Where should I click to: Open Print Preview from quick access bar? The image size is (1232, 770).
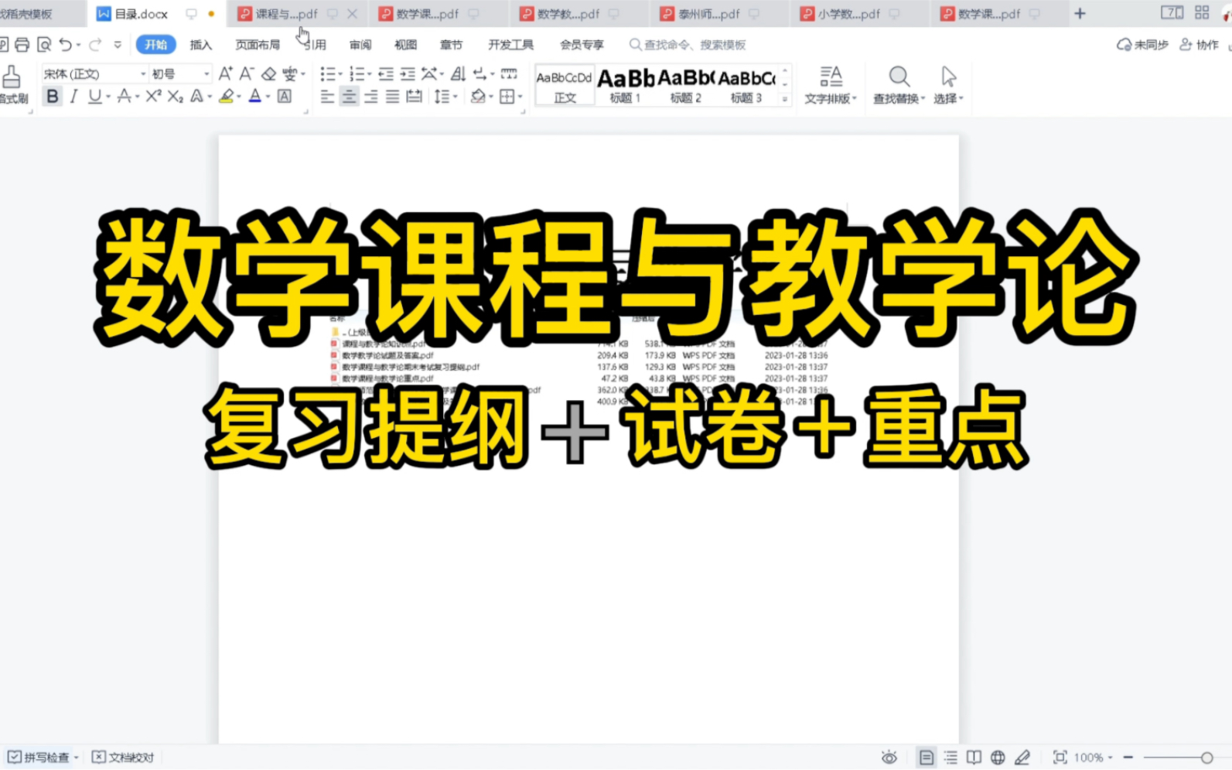click(44, 45)
